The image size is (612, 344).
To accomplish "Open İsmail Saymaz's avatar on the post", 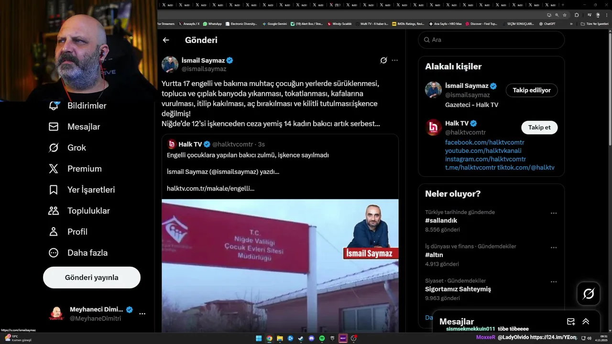I will click(x=170, y=64).
